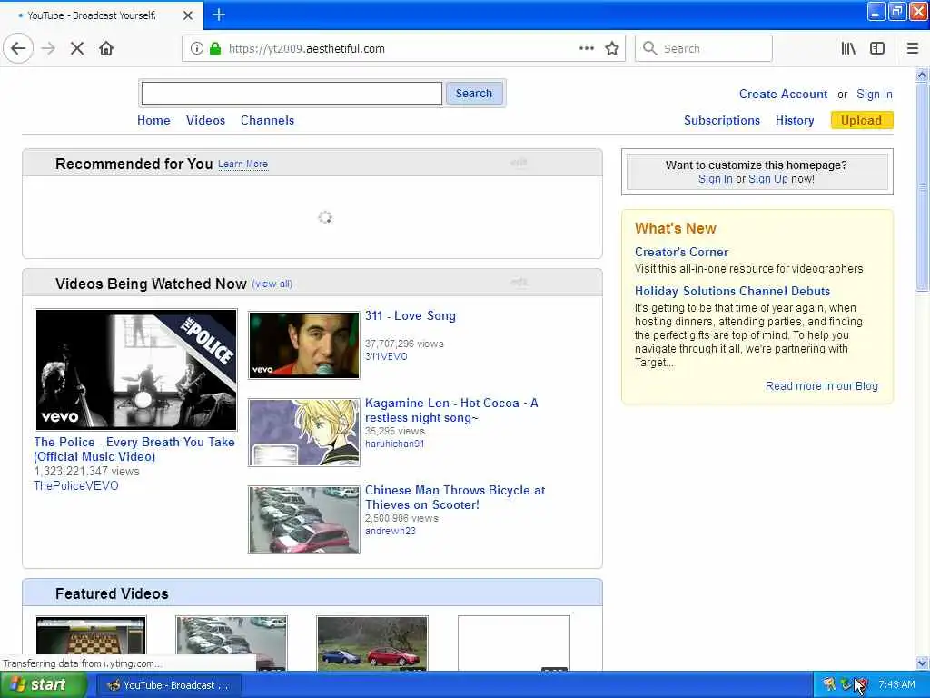Open the Home navigation link
This screenshot has width=930, height=698.
pyautogui.click(x=153, y=121)
